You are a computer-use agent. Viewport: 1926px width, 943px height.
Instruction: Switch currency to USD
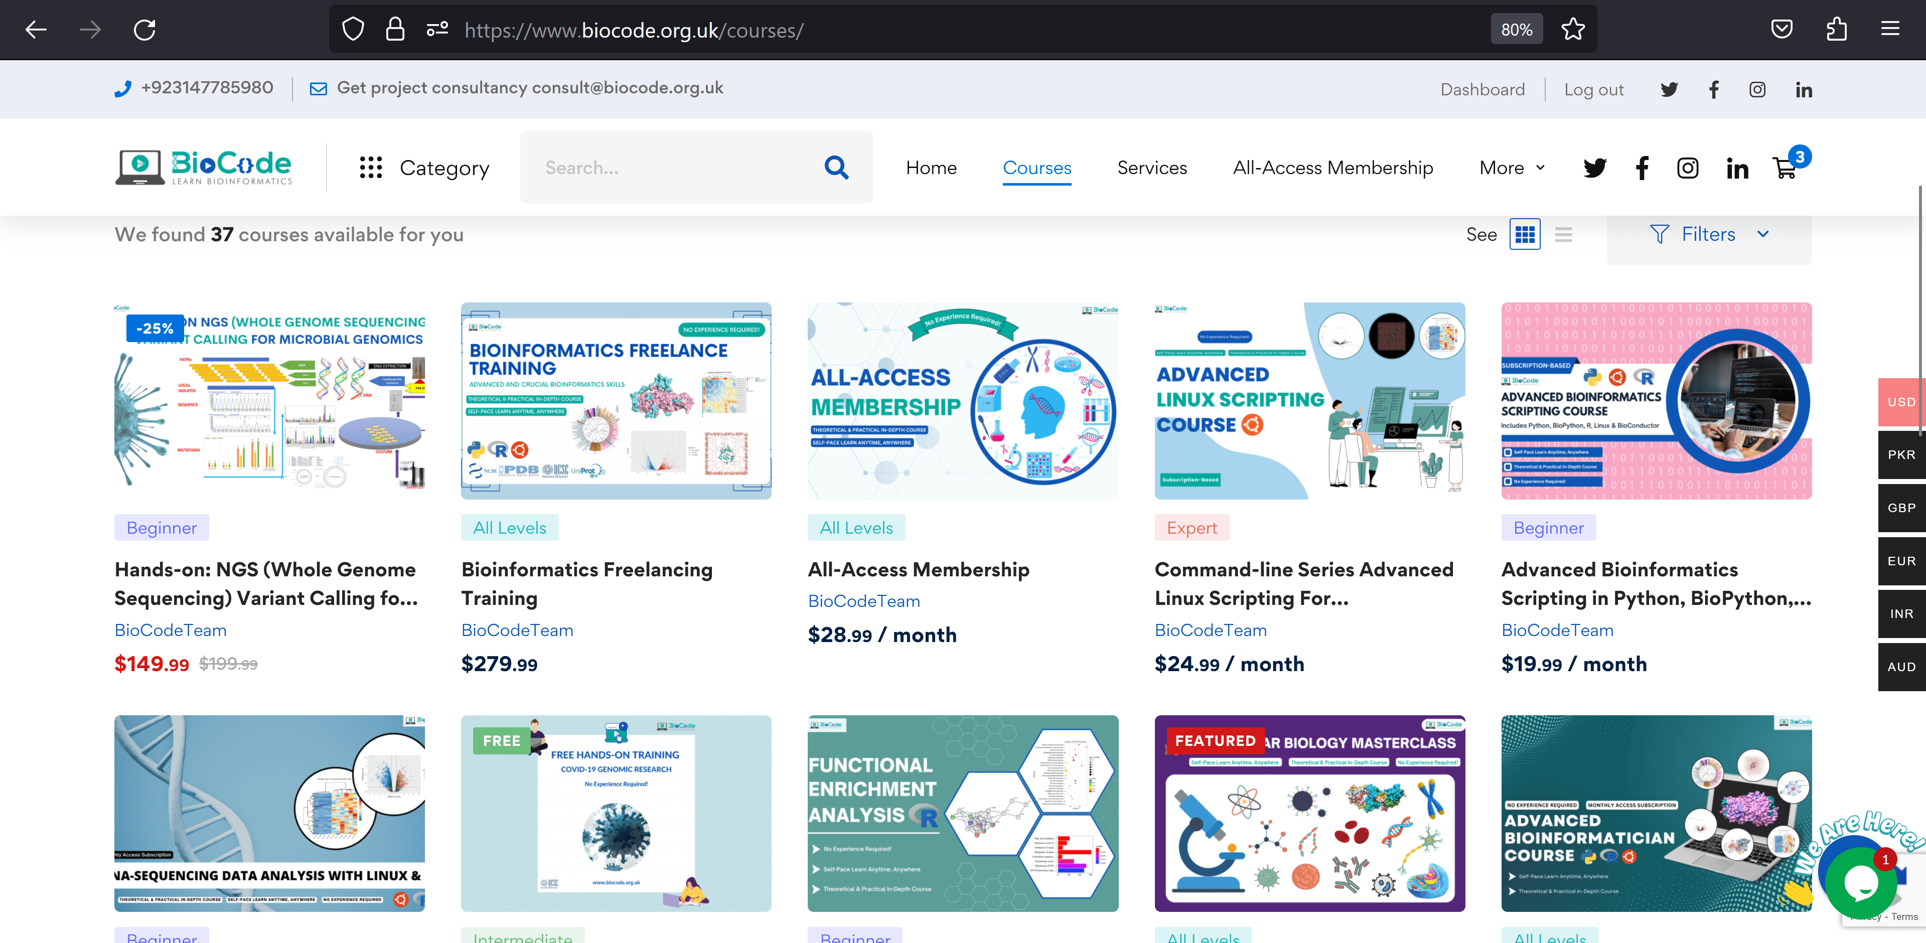1901,402
